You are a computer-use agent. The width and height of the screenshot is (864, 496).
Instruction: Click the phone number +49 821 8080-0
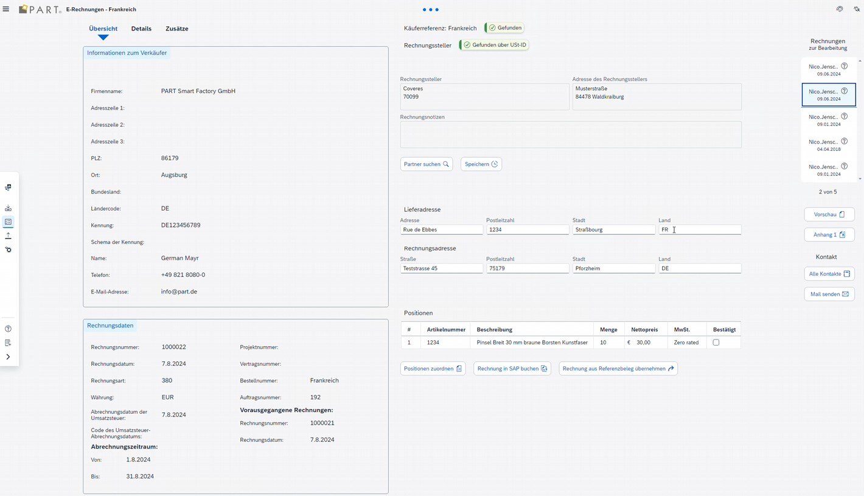183,275
